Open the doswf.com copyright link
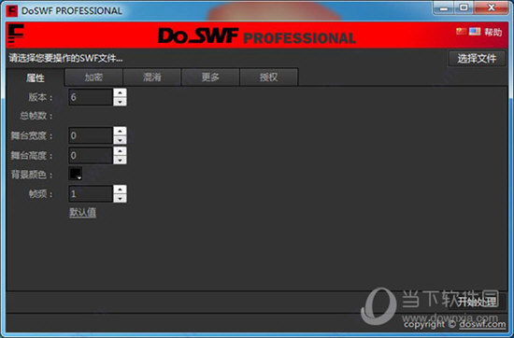Screen dimensions: 514x338 tap(482, 324)
